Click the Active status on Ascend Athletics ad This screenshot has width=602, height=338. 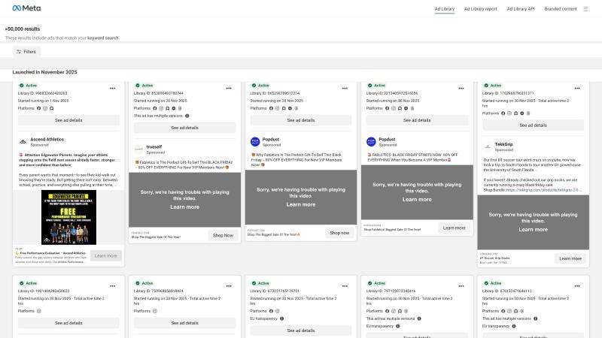coord(28,86)
